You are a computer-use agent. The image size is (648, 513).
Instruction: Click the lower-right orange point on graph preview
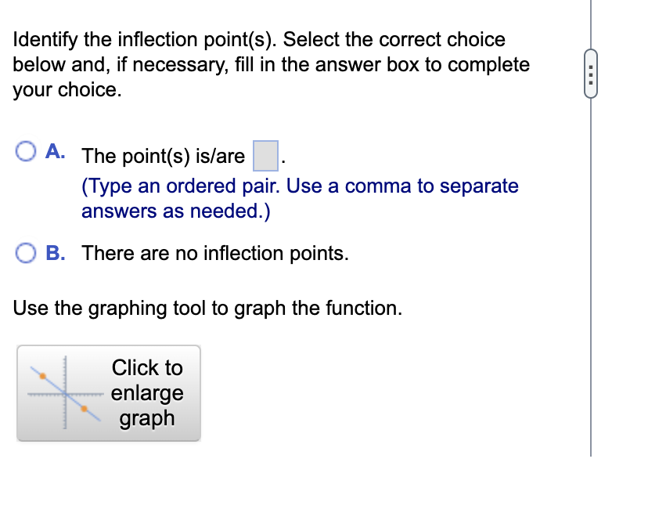85,409
